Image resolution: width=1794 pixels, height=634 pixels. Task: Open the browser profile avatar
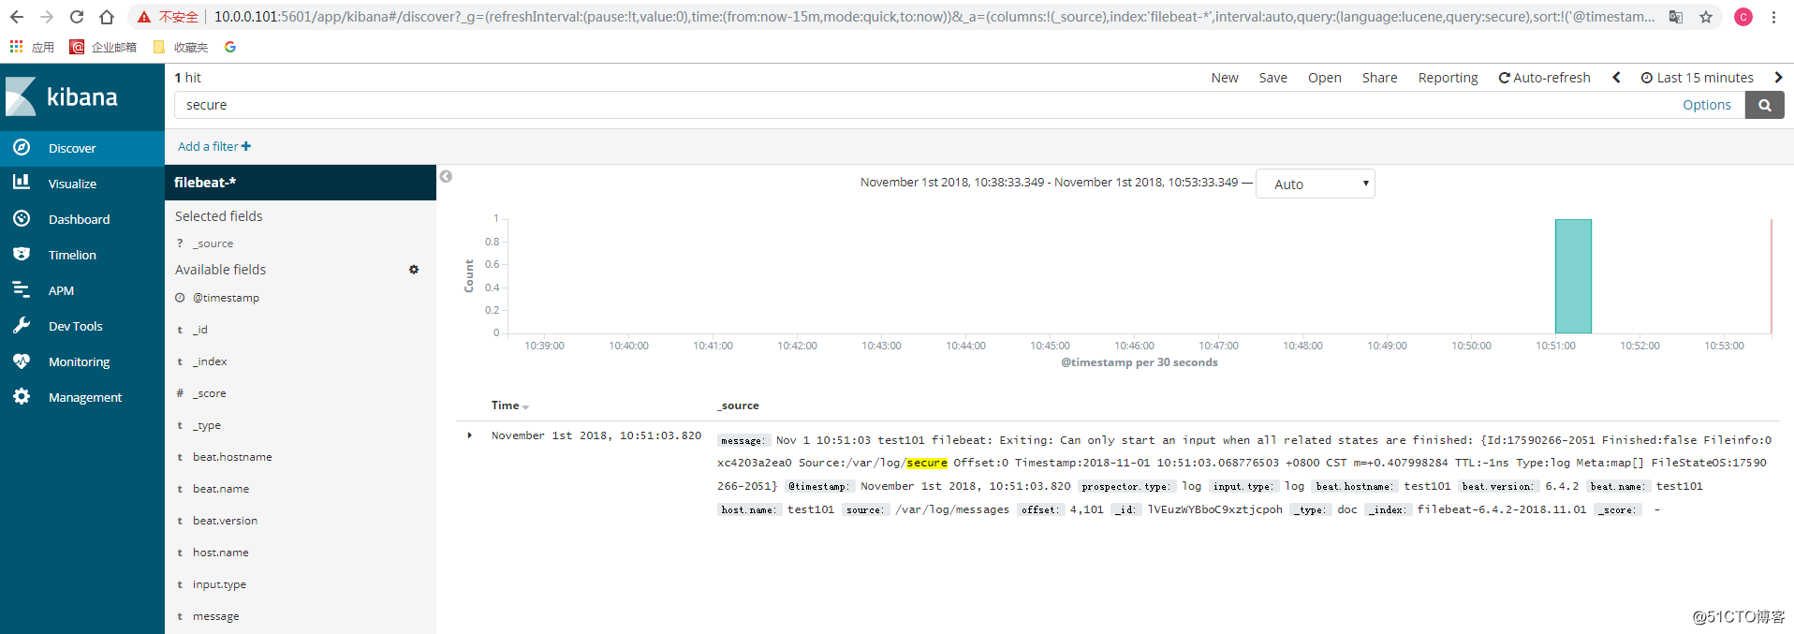point(1743,17)
